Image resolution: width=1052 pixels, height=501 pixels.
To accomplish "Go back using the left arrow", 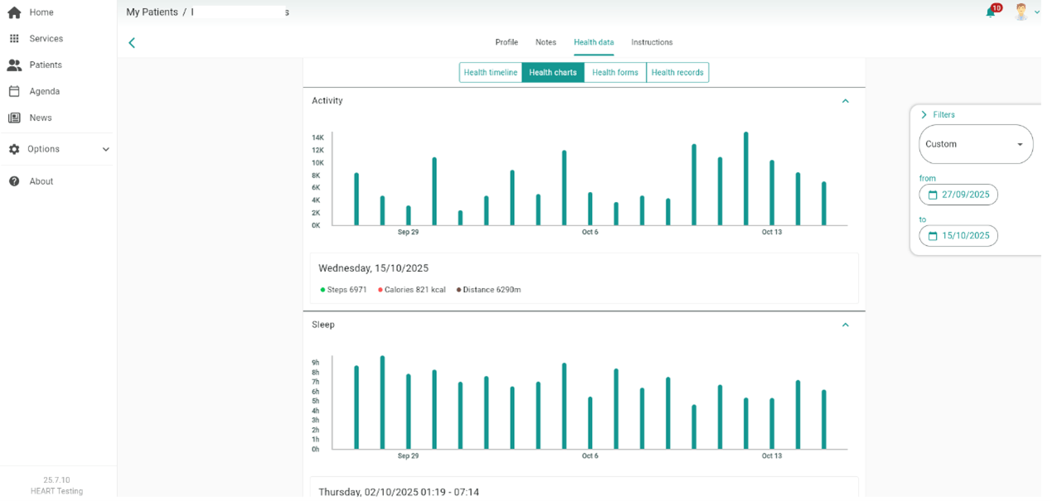I will 132,43.
